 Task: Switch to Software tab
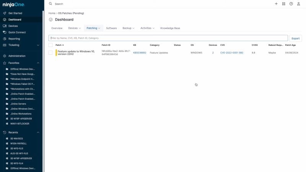(111, 28)
